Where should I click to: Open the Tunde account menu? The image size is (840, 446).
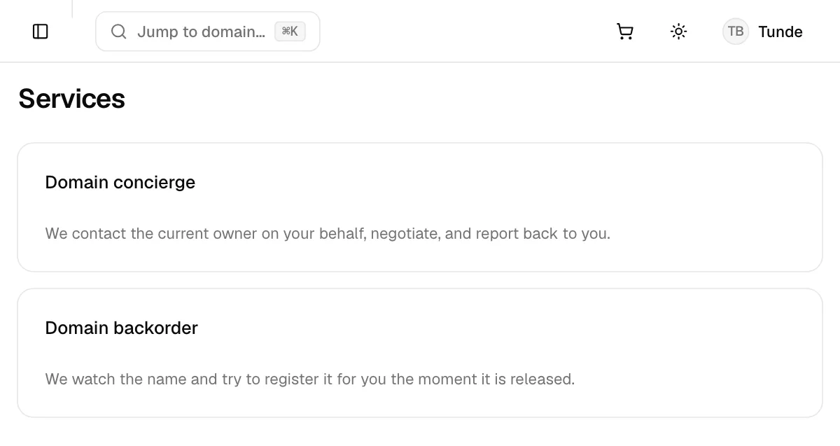(x=763, y=32)
